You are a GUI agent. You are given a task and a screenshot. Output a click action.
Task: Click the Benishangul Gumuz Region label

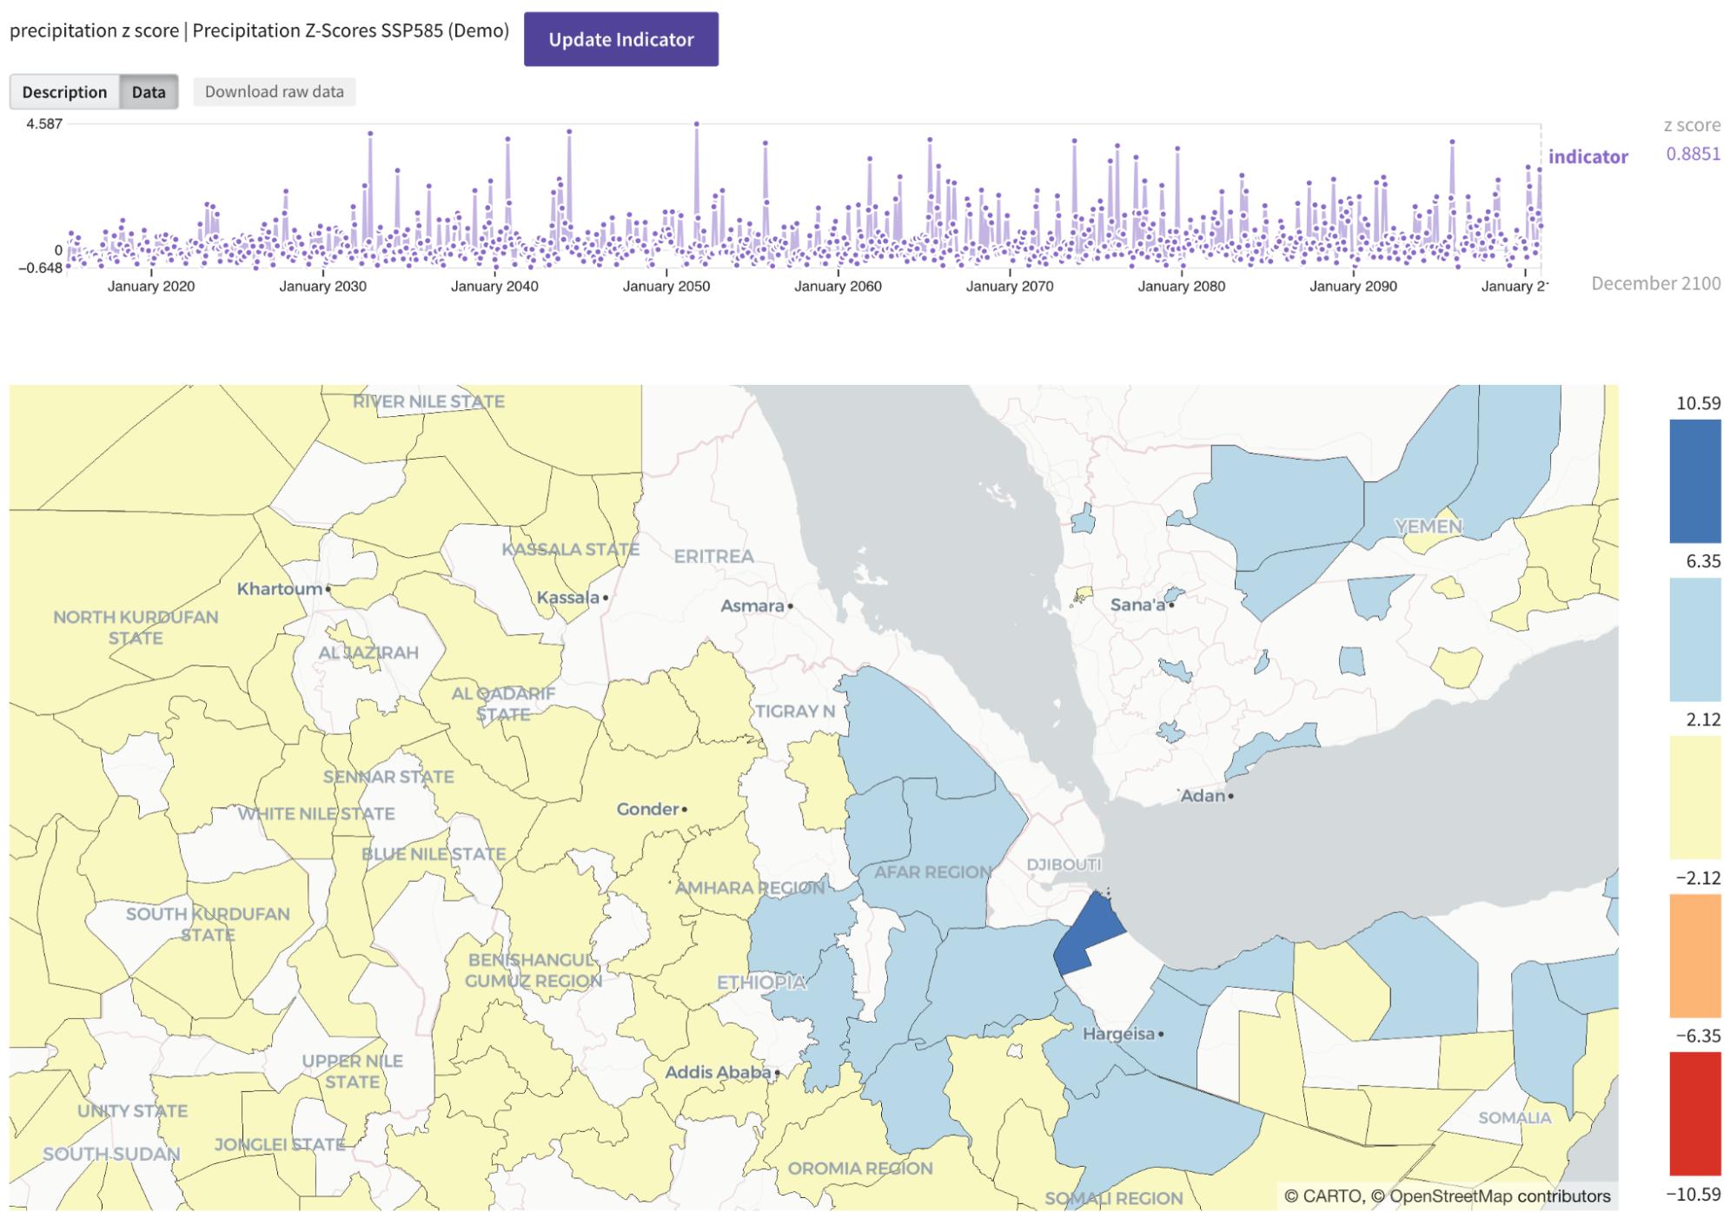534,970
